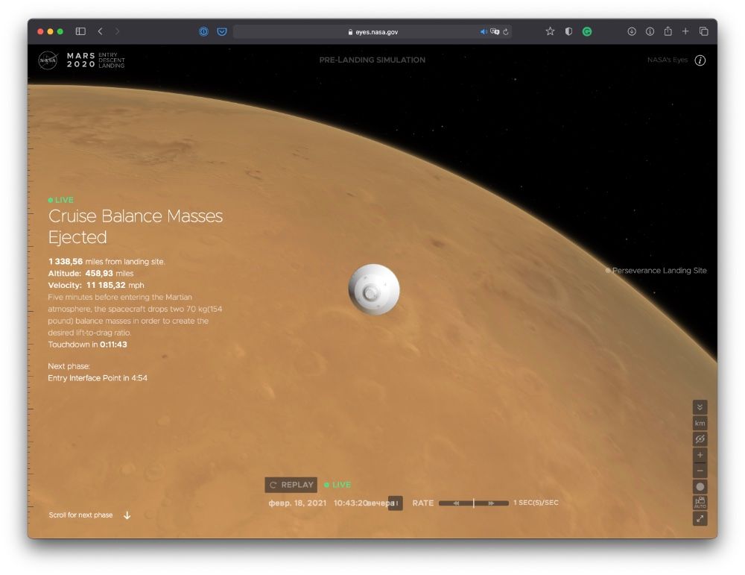
Task: Collapse the settings panel with the double chevron
Action: (x=700, y=406)
